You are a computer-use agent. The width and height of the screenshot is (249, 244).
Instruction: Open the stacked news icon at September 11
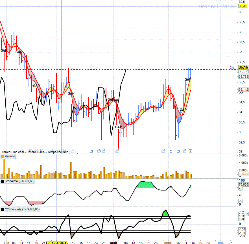coord(185,151)
